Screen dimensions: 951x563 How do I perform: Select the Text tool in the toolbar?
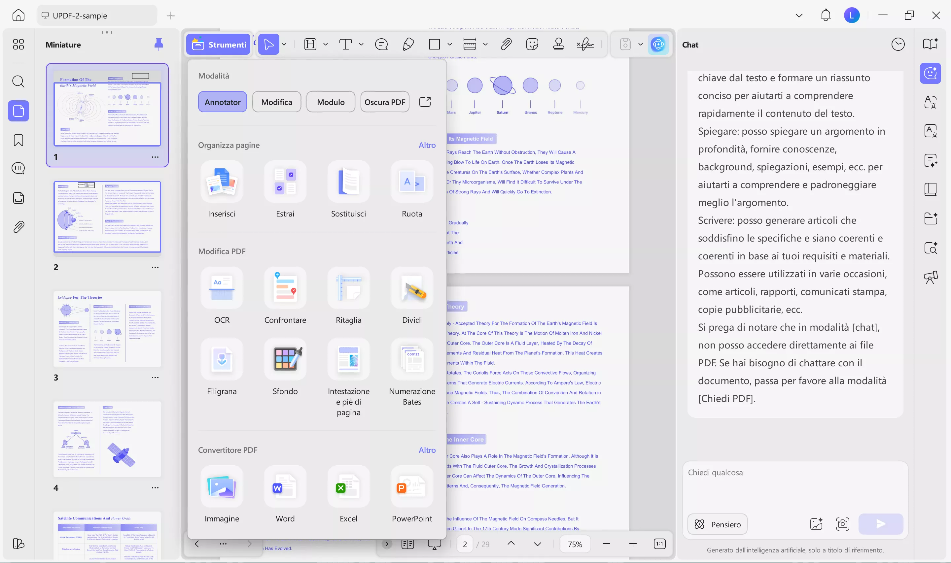(346, 45)
